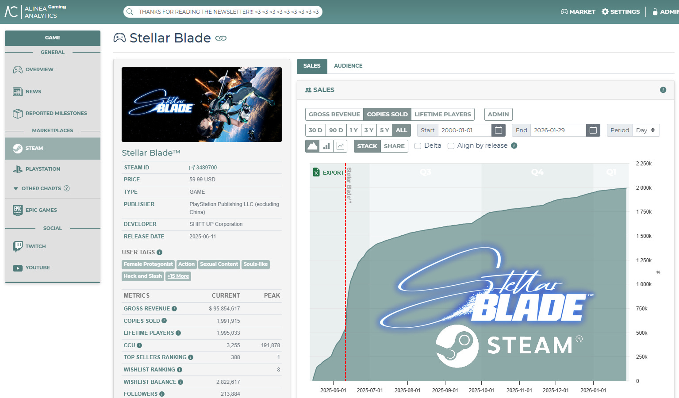Set range to ALL
The height and width of the screenshot is (398, 679).
pyautogui.click(x=401, y=130)
